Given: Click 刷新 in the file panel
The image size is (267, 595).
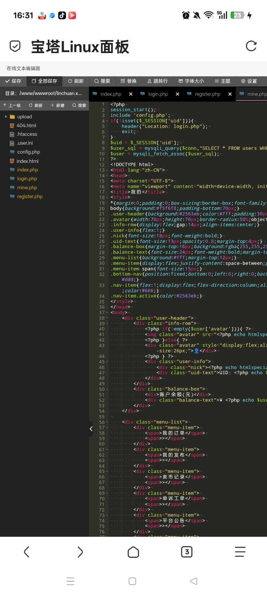Looking at the screenshot, I should [x=36, y=105].
